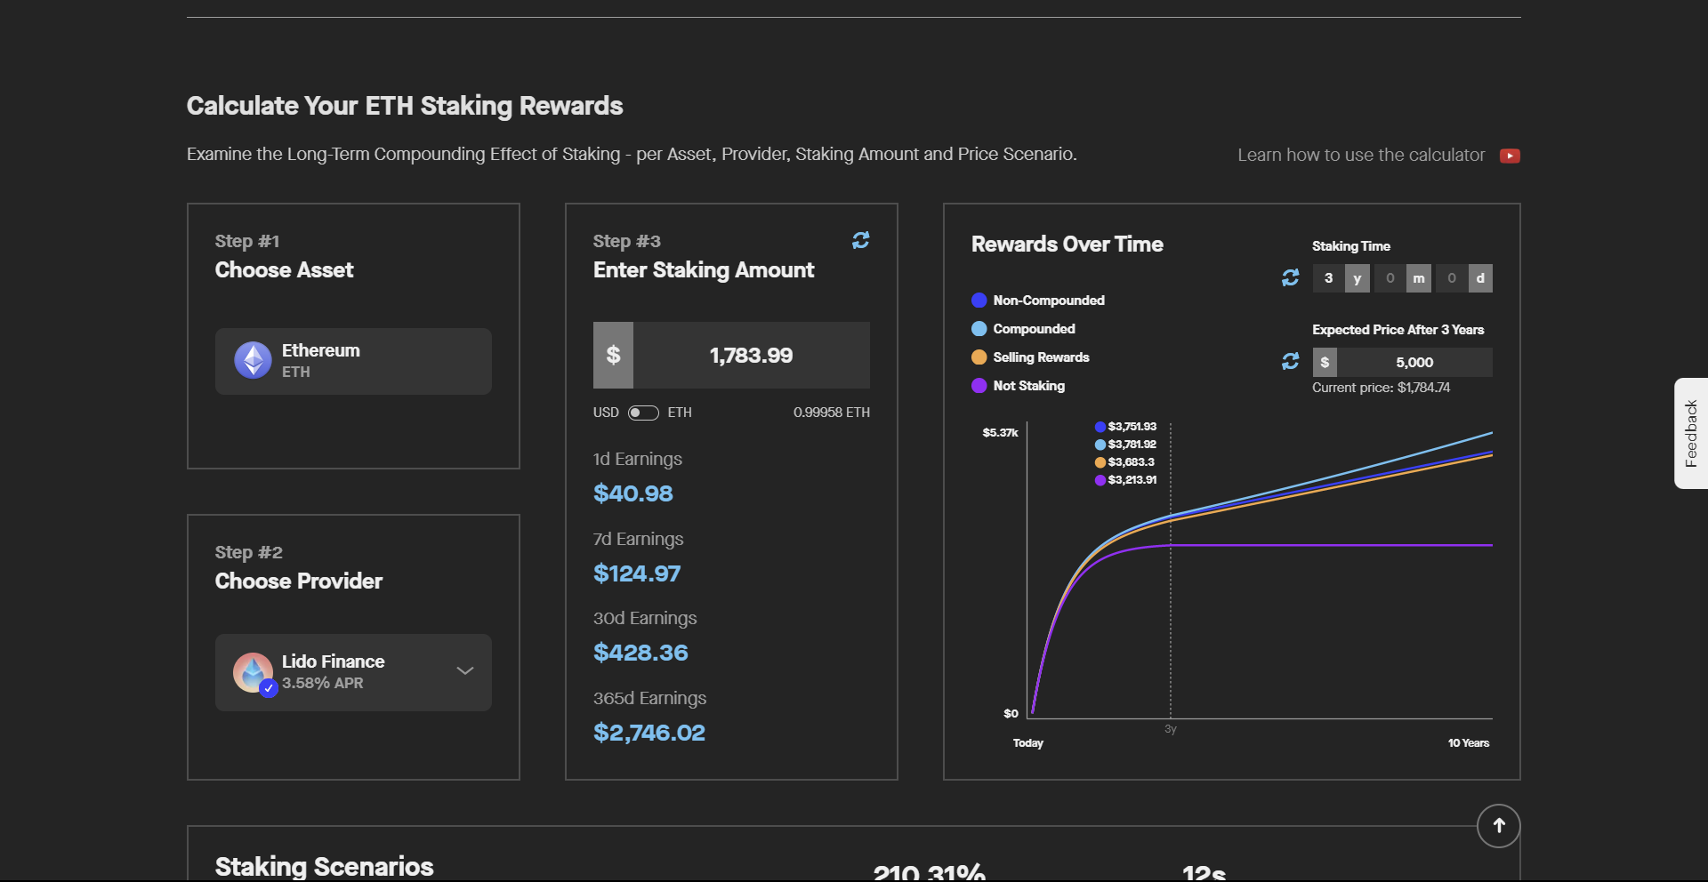Click the Today x-axis label
Image resolution: width=1708 pixels, height=882 pixels.
1028,743
